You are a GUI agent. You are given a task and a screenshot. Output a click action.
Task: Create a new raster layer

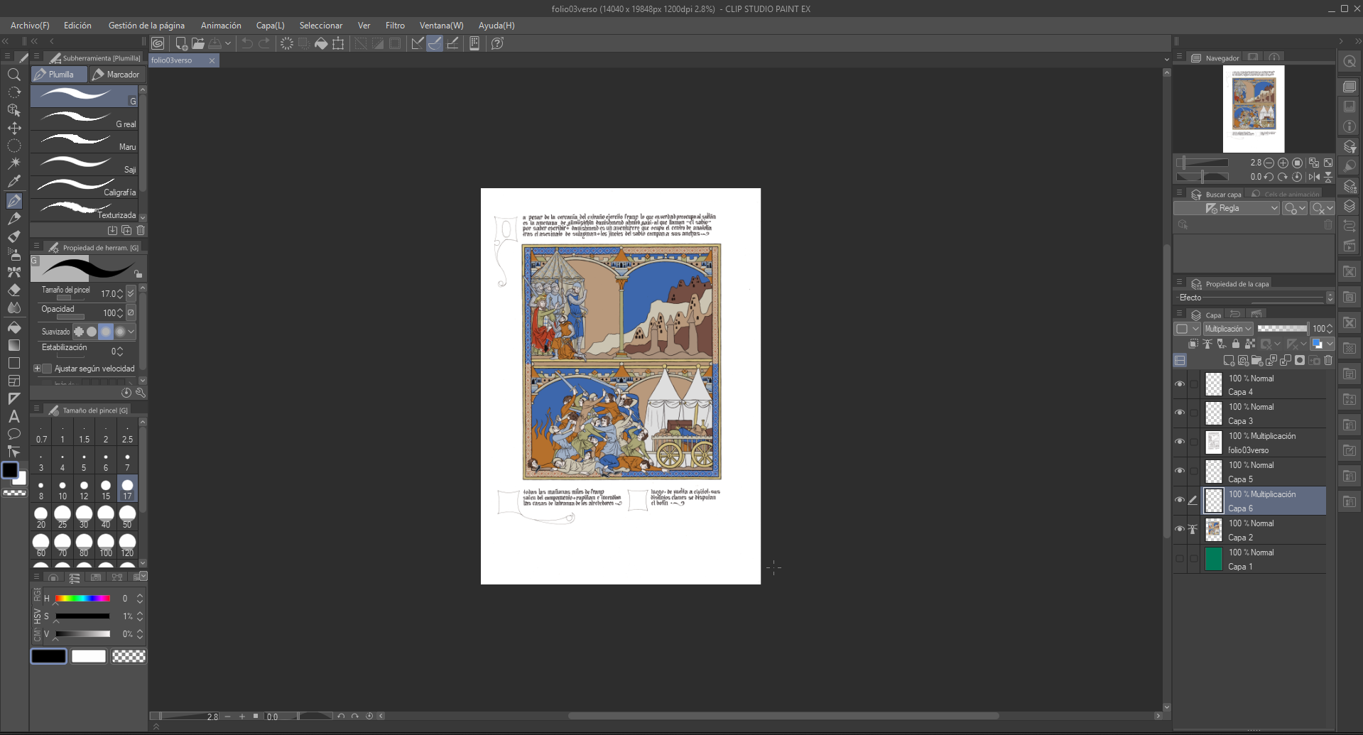(1229, 360)
